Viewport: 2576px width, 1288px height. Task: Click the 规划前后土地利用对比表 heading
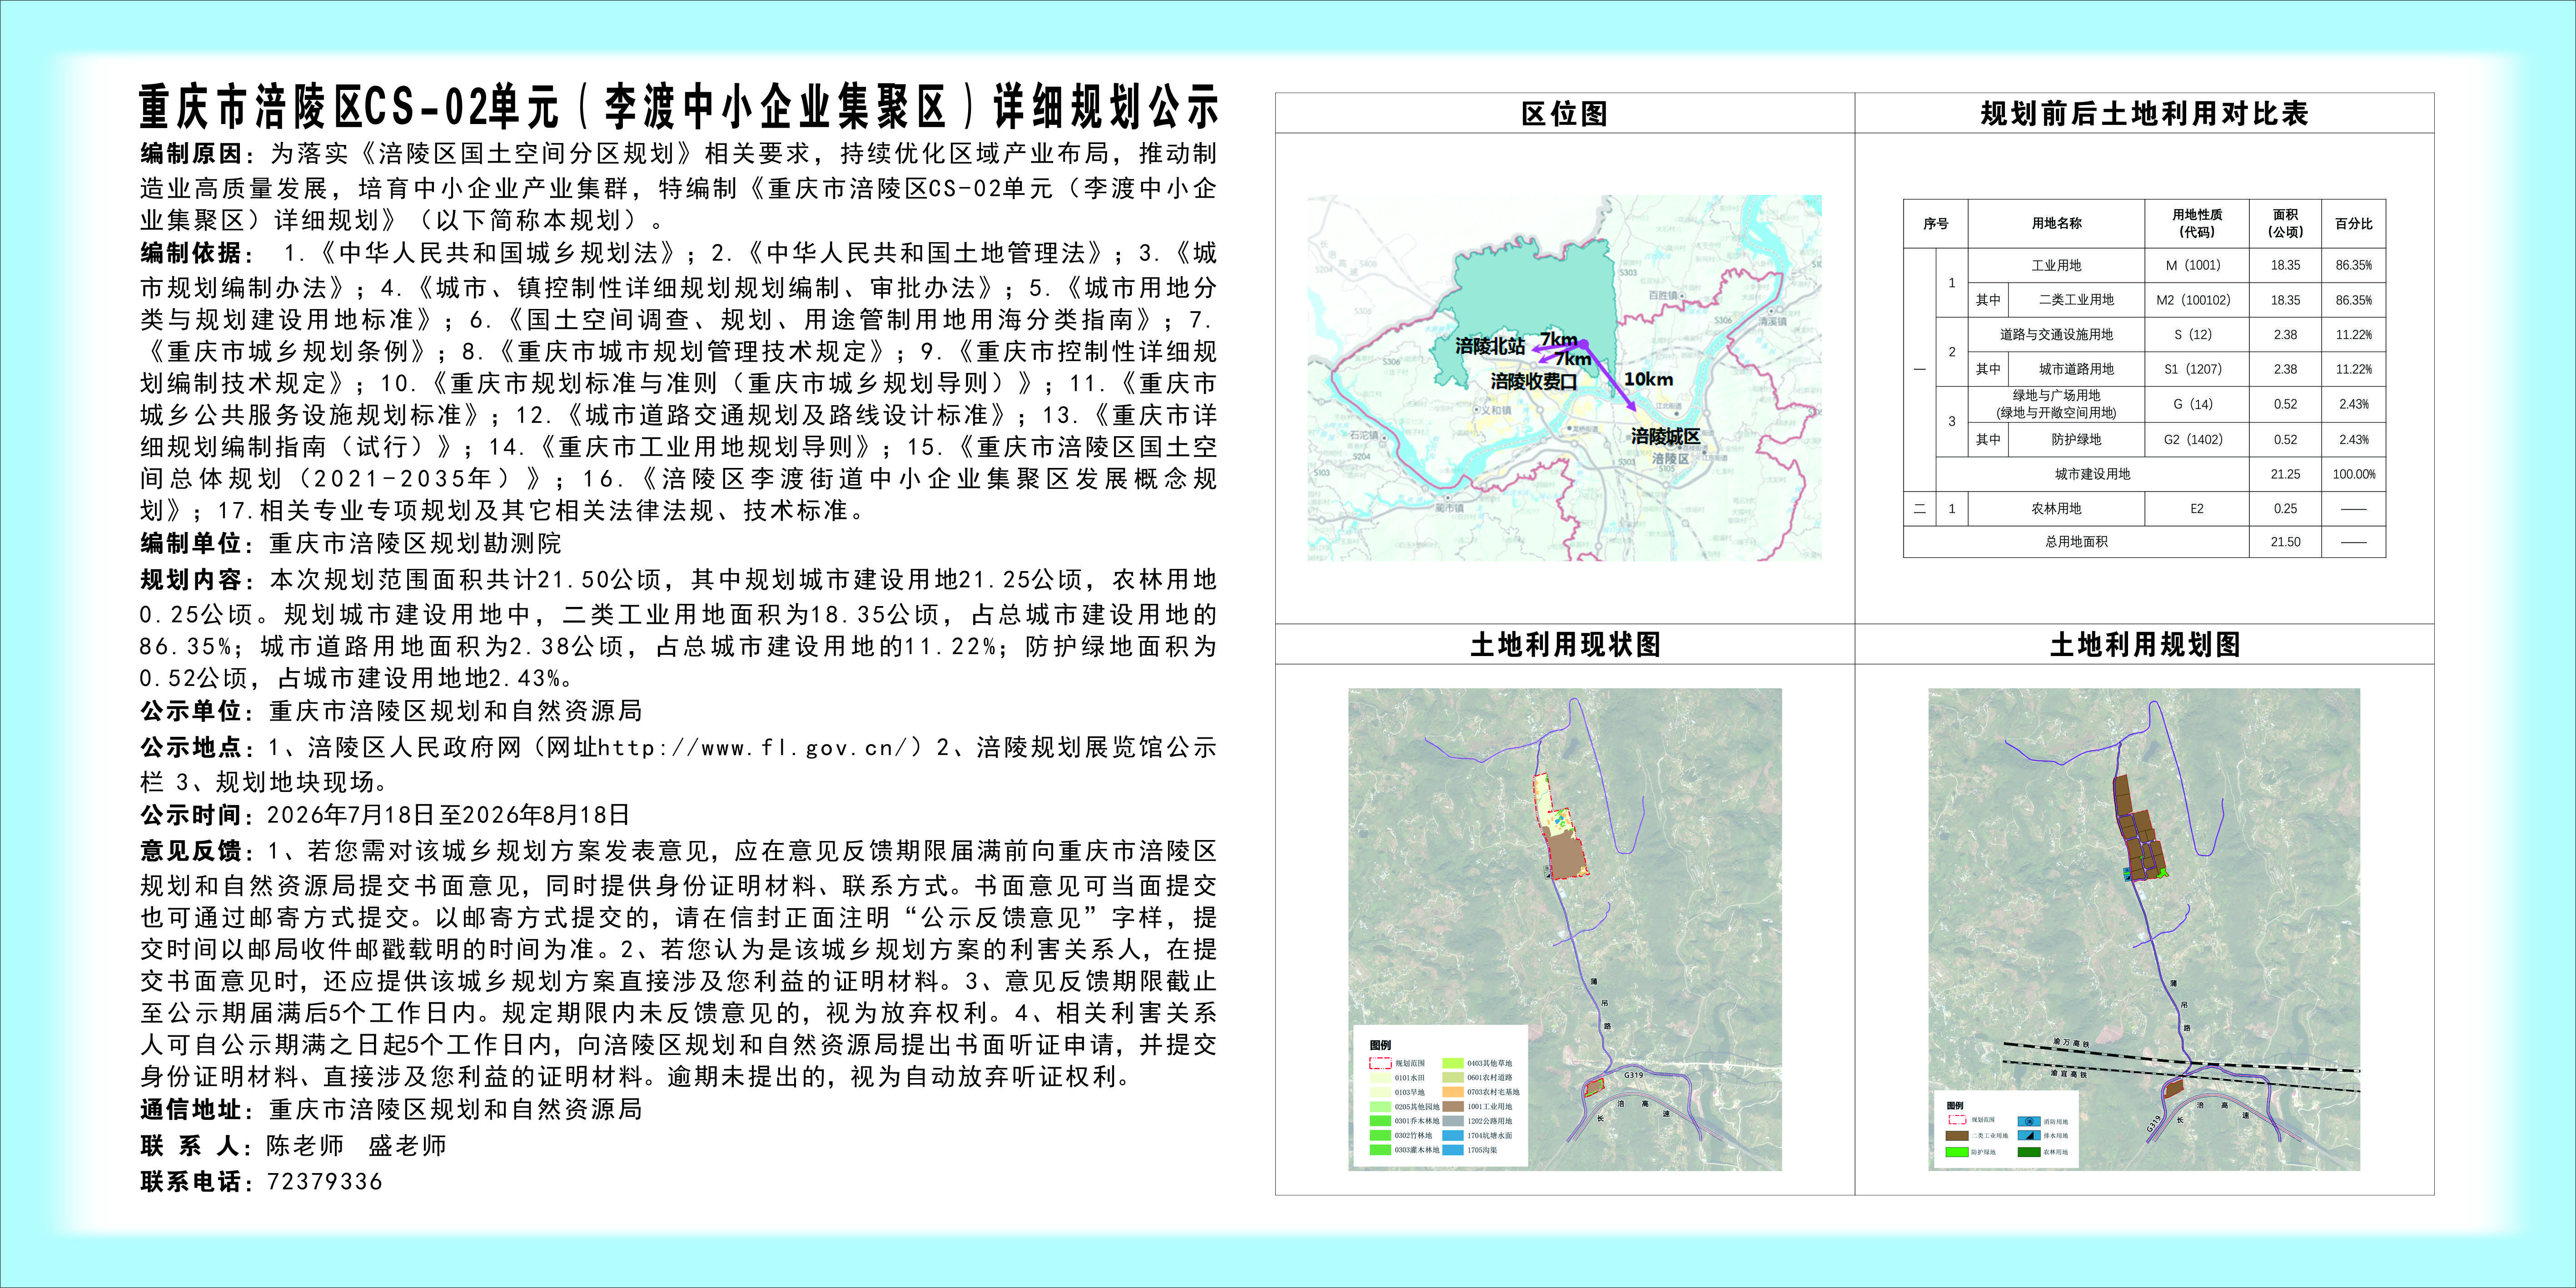coord(2144,113)
